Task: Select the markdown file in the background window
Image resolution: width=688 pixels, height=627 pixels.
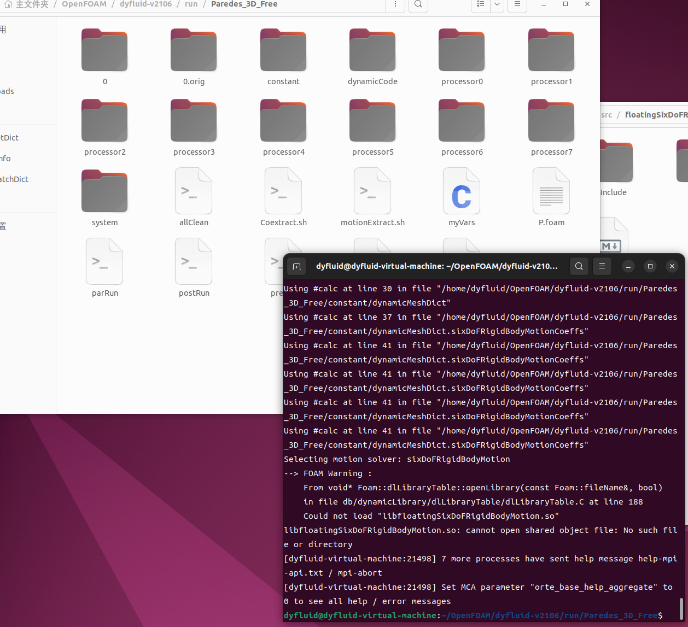Action: click(614, 236)
